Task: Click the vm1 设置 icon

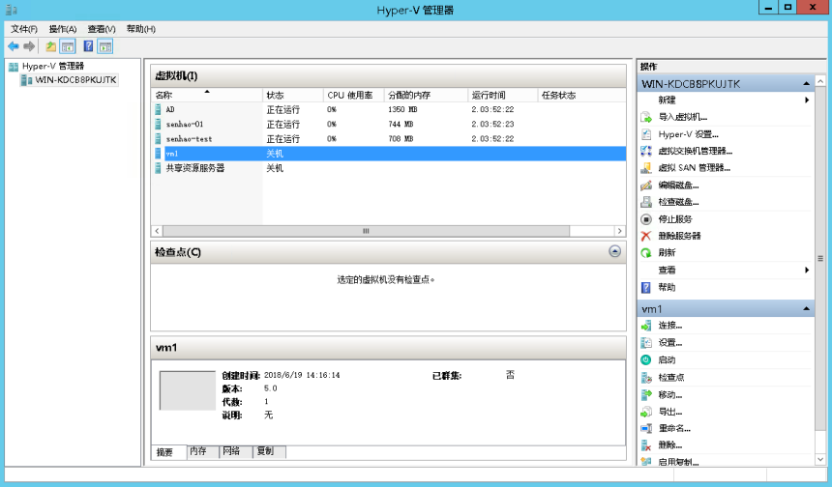Action: pyautogui.click(x=645, y=342)
